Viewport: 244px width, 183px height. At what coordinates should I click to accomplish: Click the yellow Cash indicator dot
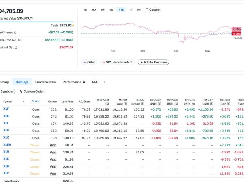pyautogui.click(x=73, y=26)
